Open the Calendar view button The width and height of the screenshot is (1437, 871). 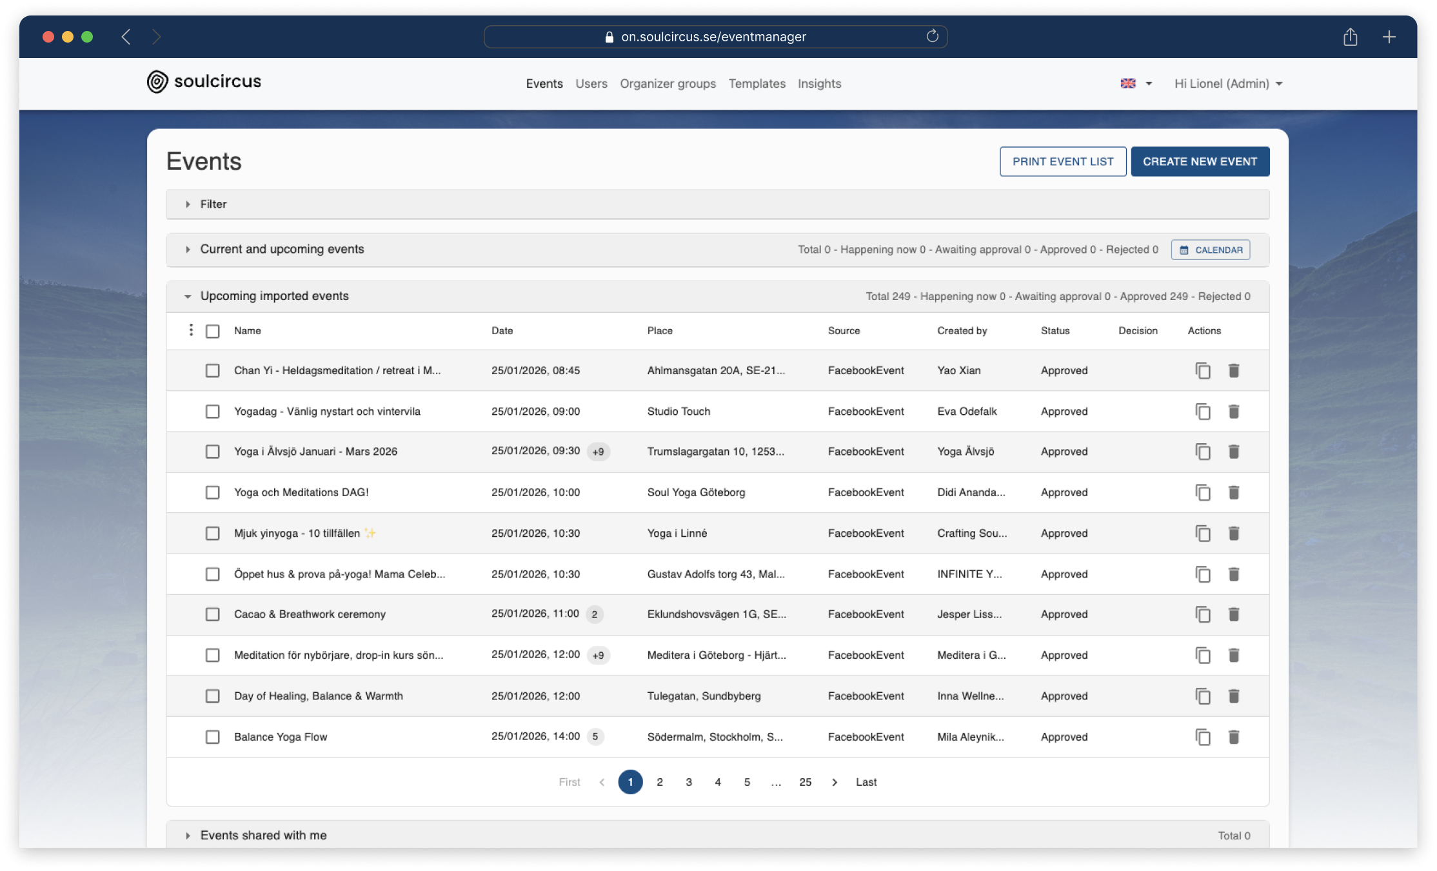point(1210,250)
